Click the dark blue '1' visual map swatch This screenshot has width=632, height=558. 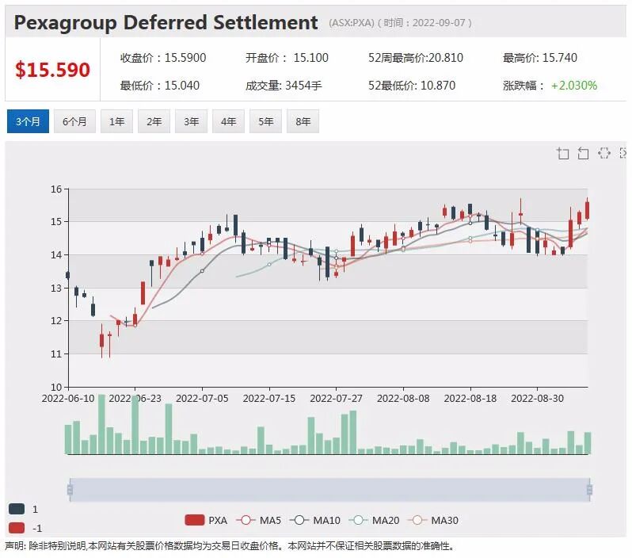[17, 509]
